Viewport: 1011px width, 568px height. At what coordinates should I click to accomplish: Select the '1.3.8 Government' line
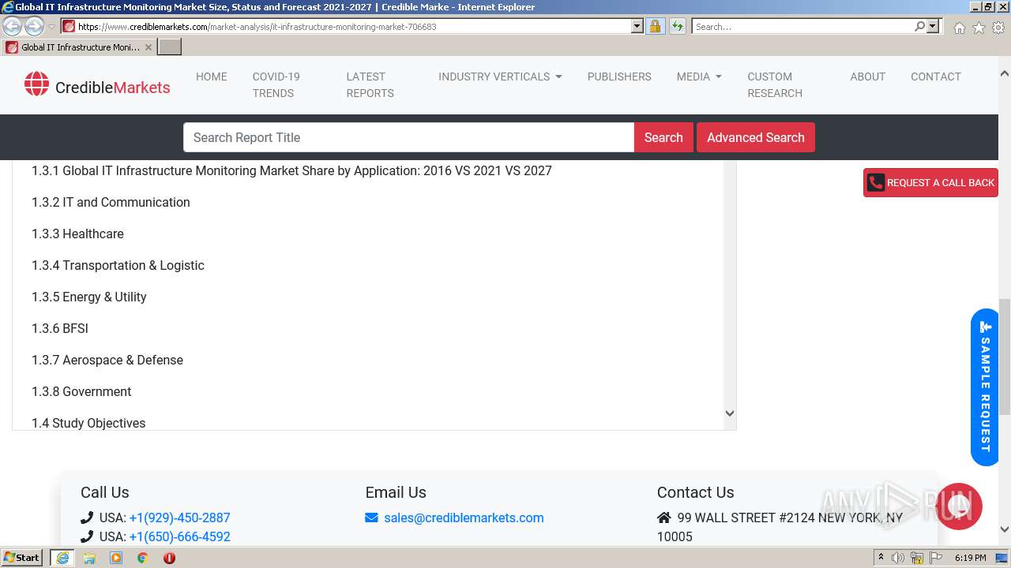(81, 392)
